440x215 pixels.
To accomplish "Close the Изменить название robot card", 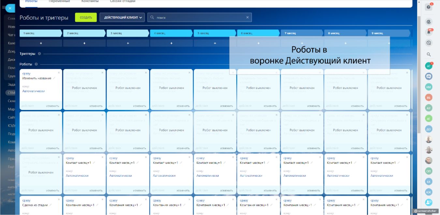I will click(x=59, y=73).
